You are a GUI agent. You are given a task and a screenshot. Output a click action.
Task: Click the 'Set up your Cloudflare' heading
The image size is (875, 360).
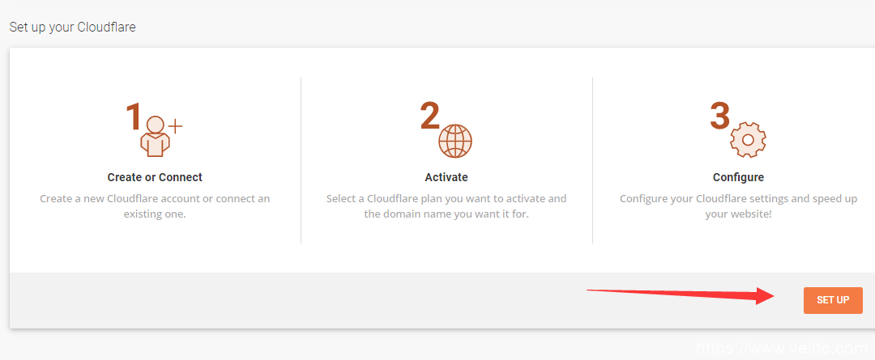pyautogui.click(x=73, y=27)
